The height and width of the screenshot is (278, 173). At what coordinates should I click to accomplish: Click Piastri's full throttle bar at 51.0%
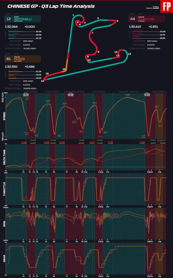[x=22, y=72]
